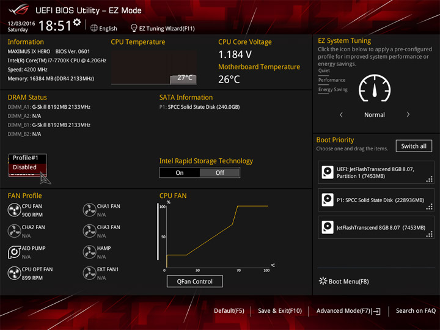Click drag handle on last JetFlashTranscend entry
Screen dimensions: 440x330
tap(430, 234)
